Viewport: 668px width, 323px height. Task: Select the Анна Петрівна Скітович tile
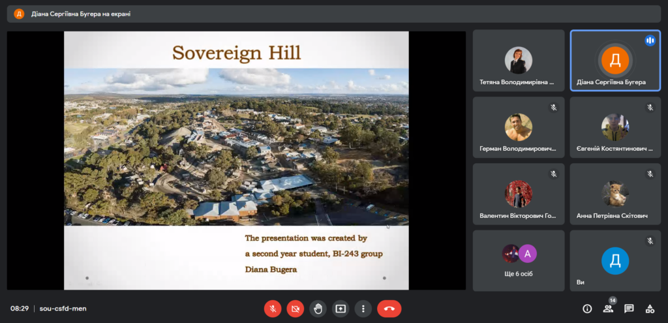point(615,194)
